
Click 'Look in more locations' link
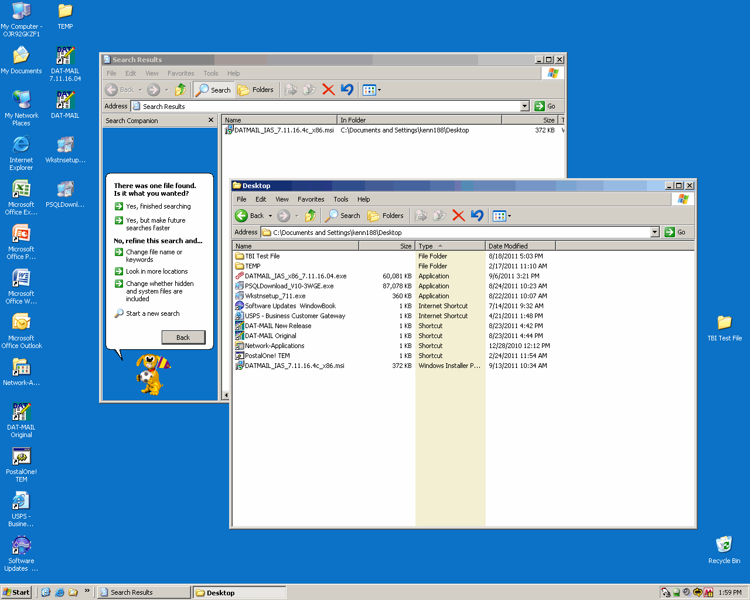point(157,271)
